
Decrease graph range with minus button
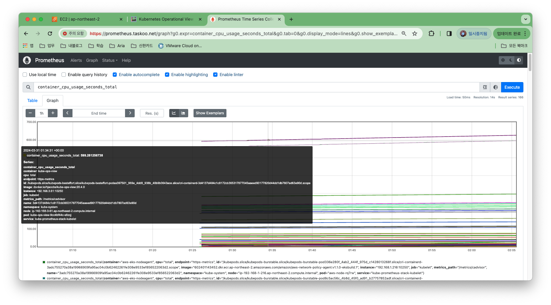coord(30,113)
